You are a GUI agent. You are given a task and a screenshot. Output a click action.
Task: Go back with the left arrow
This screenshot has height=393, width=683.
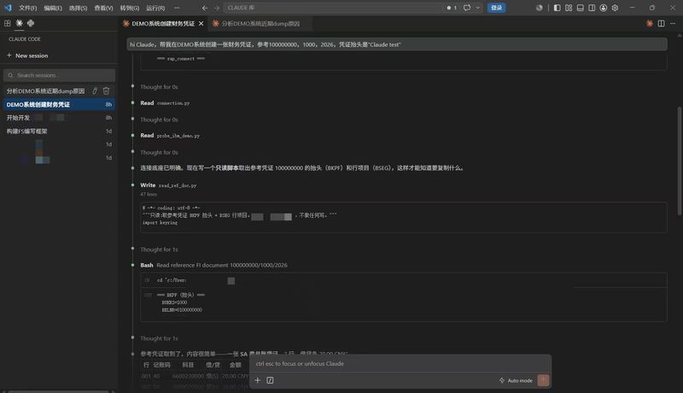tap(205, 8)
